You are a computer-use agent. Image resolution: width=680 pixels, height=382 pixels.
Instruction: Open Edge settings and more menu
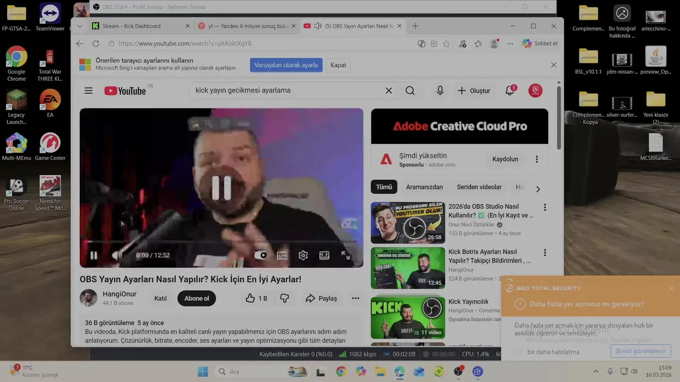510,44
